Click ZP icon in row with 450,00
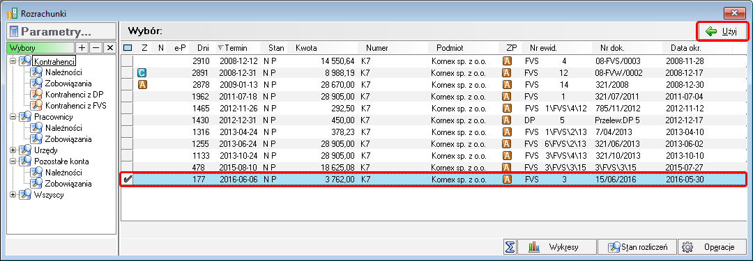The width and height of the screenshot is (753, 261). 507,120
